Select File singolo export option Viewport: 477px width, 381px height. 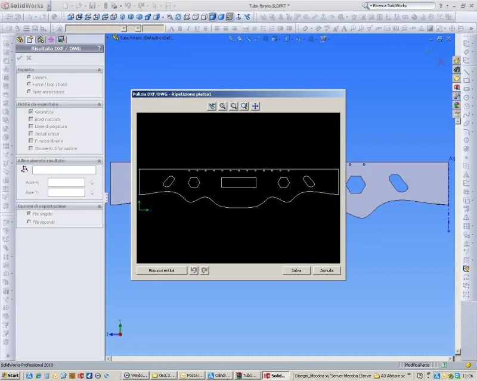[29, 214]
